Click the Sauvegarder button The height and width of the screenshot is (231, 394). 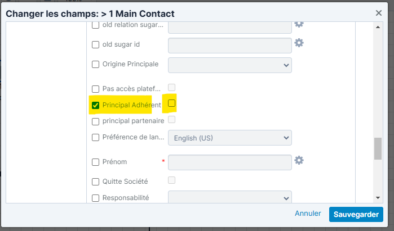click(x=356, y=214)
